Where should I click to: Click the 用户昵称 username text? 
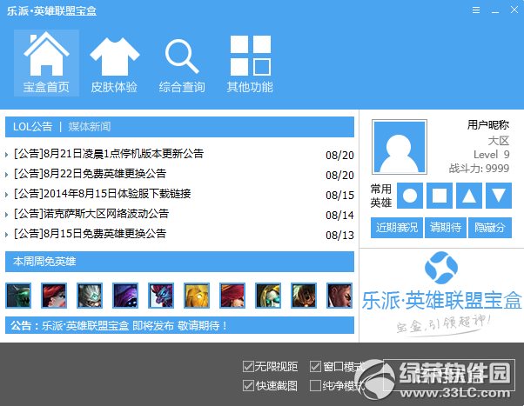pos(488,125)
